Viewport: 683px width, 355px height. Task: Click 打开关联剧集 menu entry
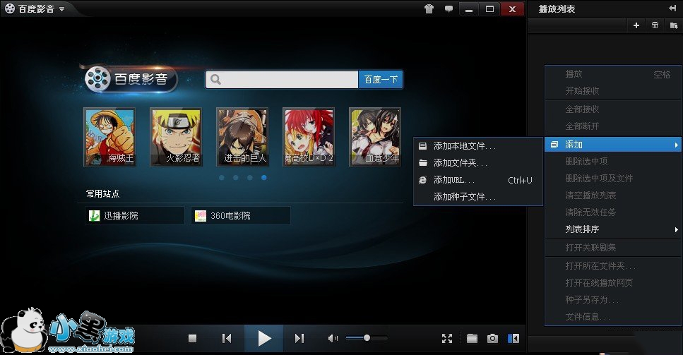click(x=613, y=248)
